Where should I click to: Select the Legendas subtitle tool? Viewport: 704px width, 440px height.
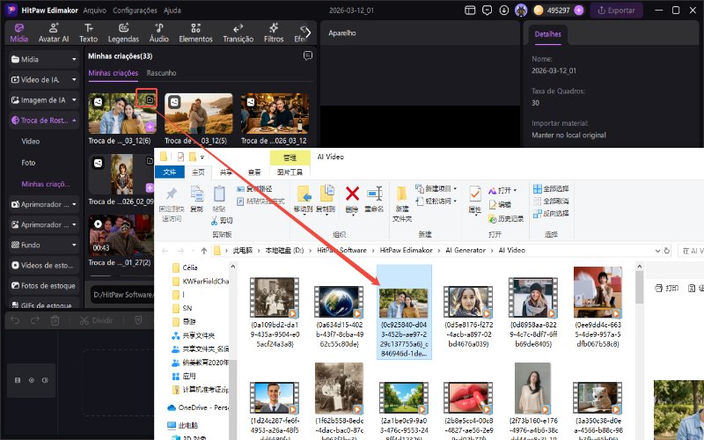coord(123,33)
